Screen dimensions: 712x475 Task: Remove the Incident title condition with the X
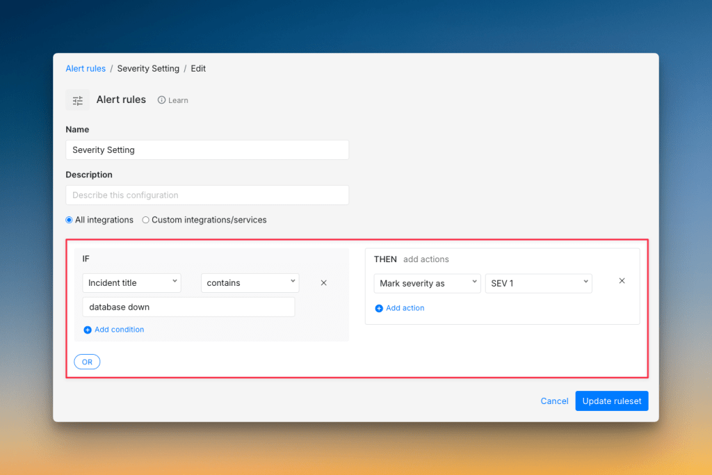(x=323, y=282)
